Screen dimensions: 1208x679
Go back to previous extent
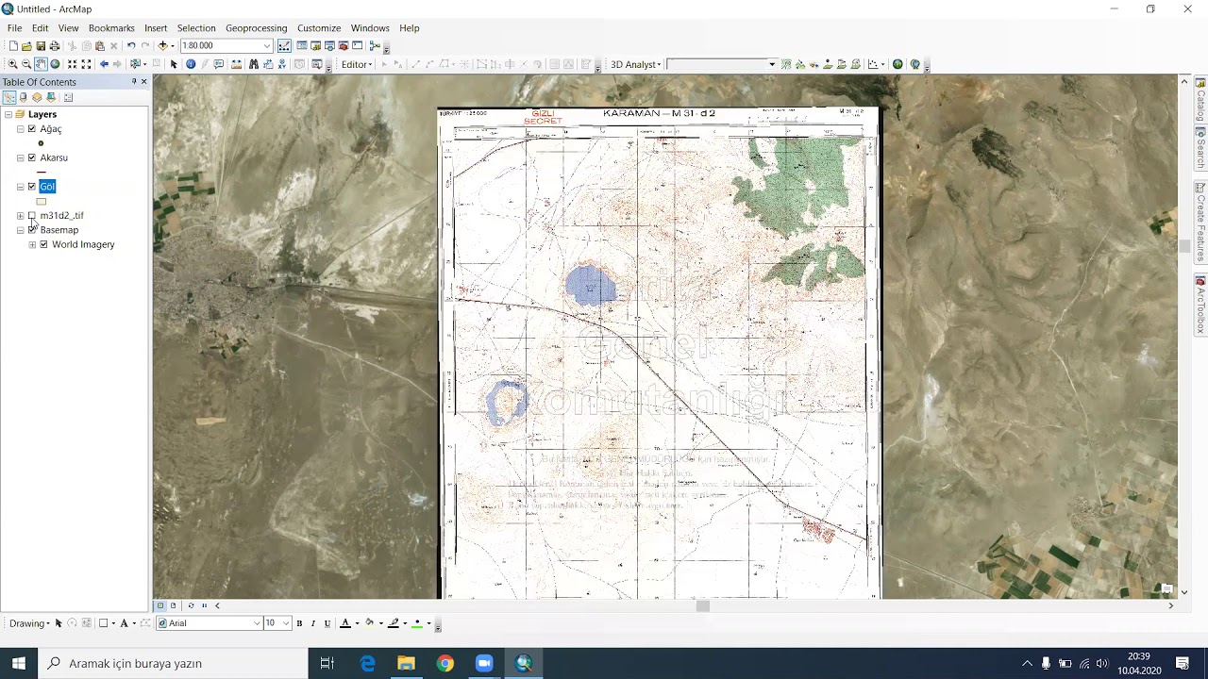[104, 64]
